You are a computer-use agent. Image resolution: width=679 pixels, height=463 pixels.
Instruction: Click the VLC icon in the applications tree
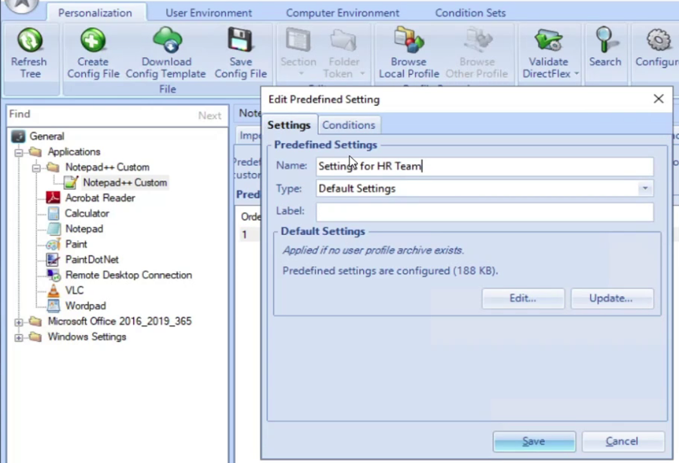pos(54,290)
